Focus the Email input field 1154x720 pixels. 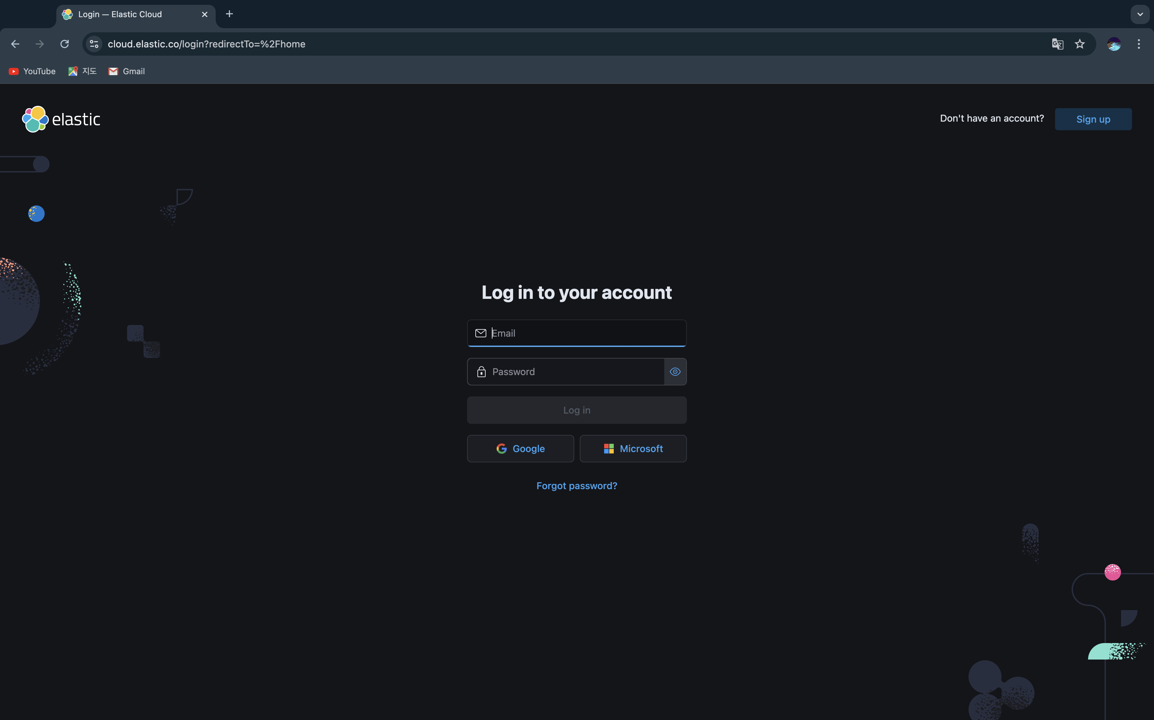click(x=577, y=333)
